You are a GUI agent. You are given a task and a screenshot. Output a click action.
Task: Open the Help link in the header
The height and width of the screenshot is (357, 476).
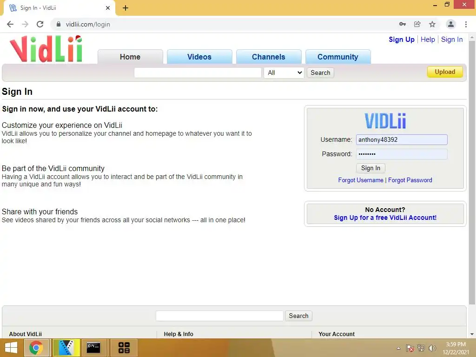pyautogui.click(x=428, y=40)
